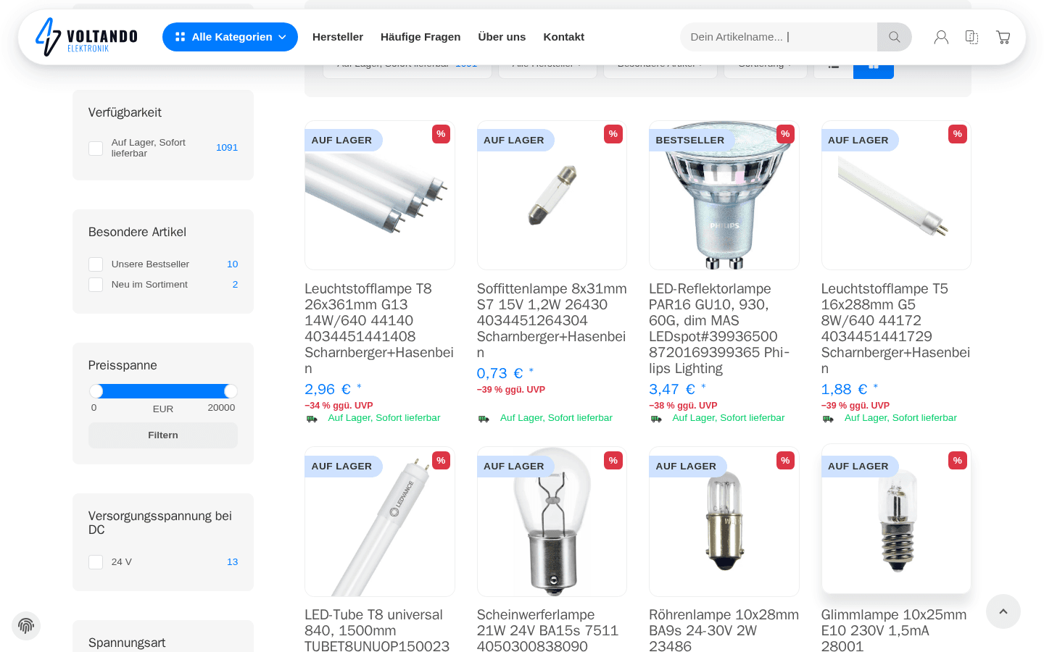Click the grid icon in Alle Kategorien
The height and width of the screenshot is (652, 1044).
coord(181,37)
